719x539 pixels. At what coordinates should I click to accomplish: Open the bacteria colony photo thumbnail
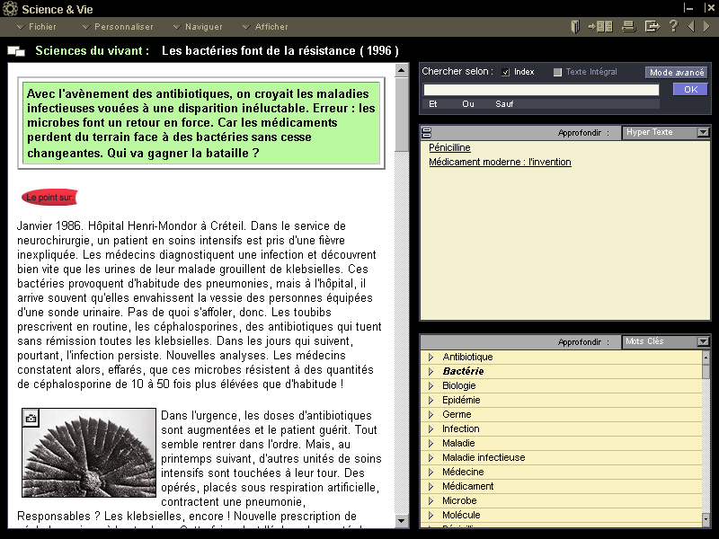[x=89, y=453]
